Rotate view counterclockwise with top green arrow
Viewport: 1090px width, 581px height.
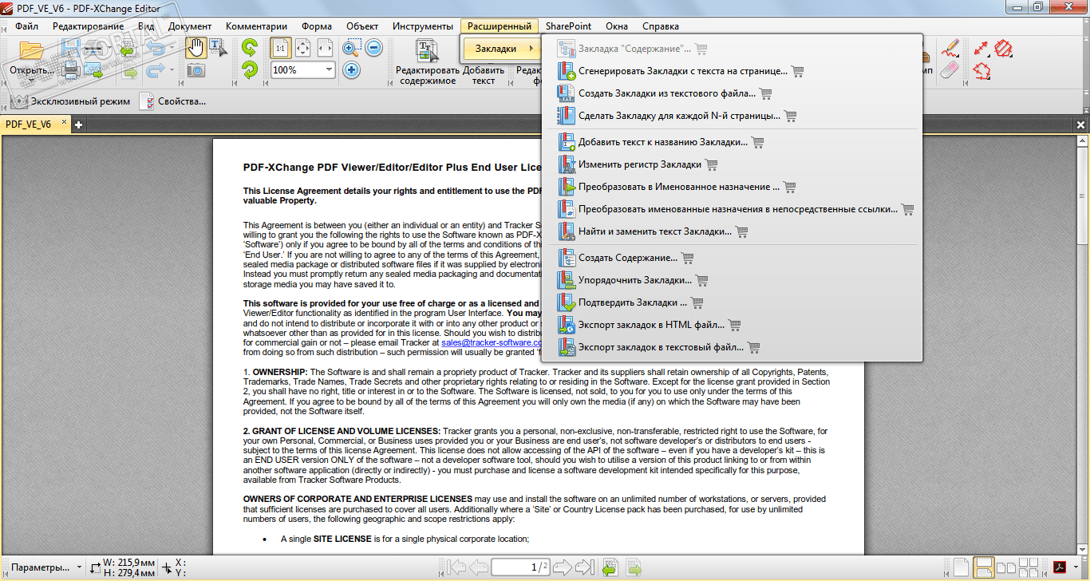point(250,48)
